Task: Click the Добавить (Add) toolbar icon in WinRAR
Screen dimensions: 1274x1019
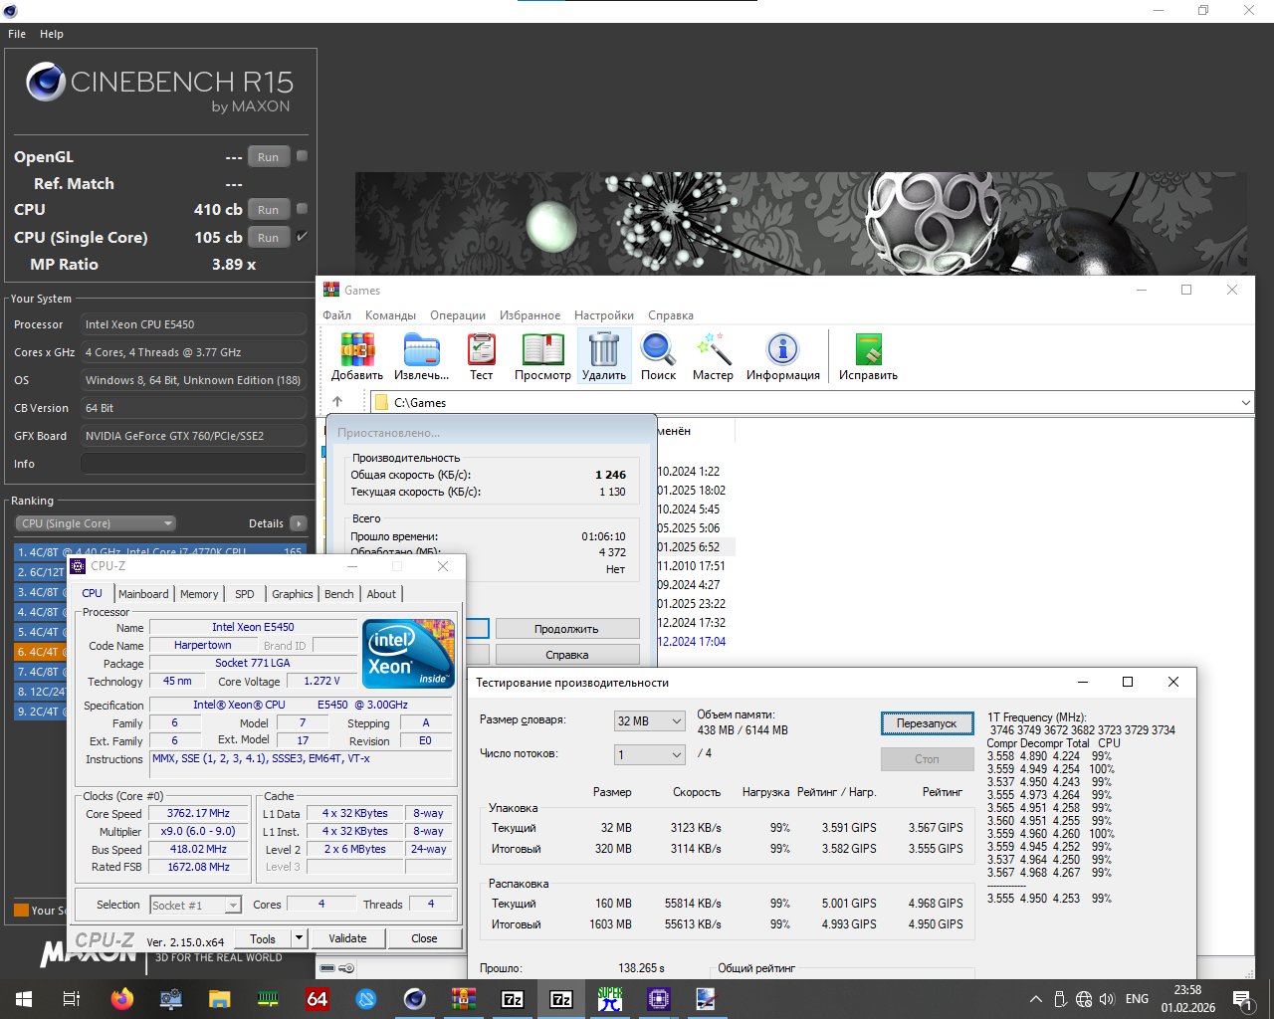Action: coord(357,356)
